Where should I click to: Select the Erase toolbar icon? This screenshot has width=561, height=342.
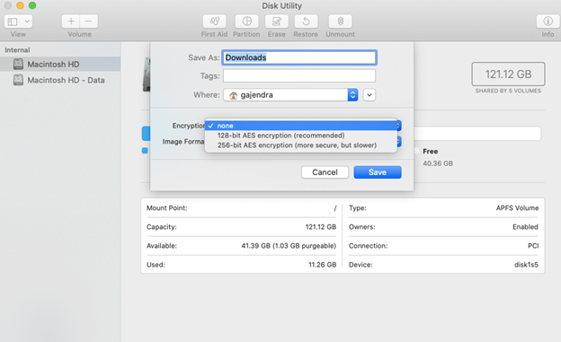point(277,22)
